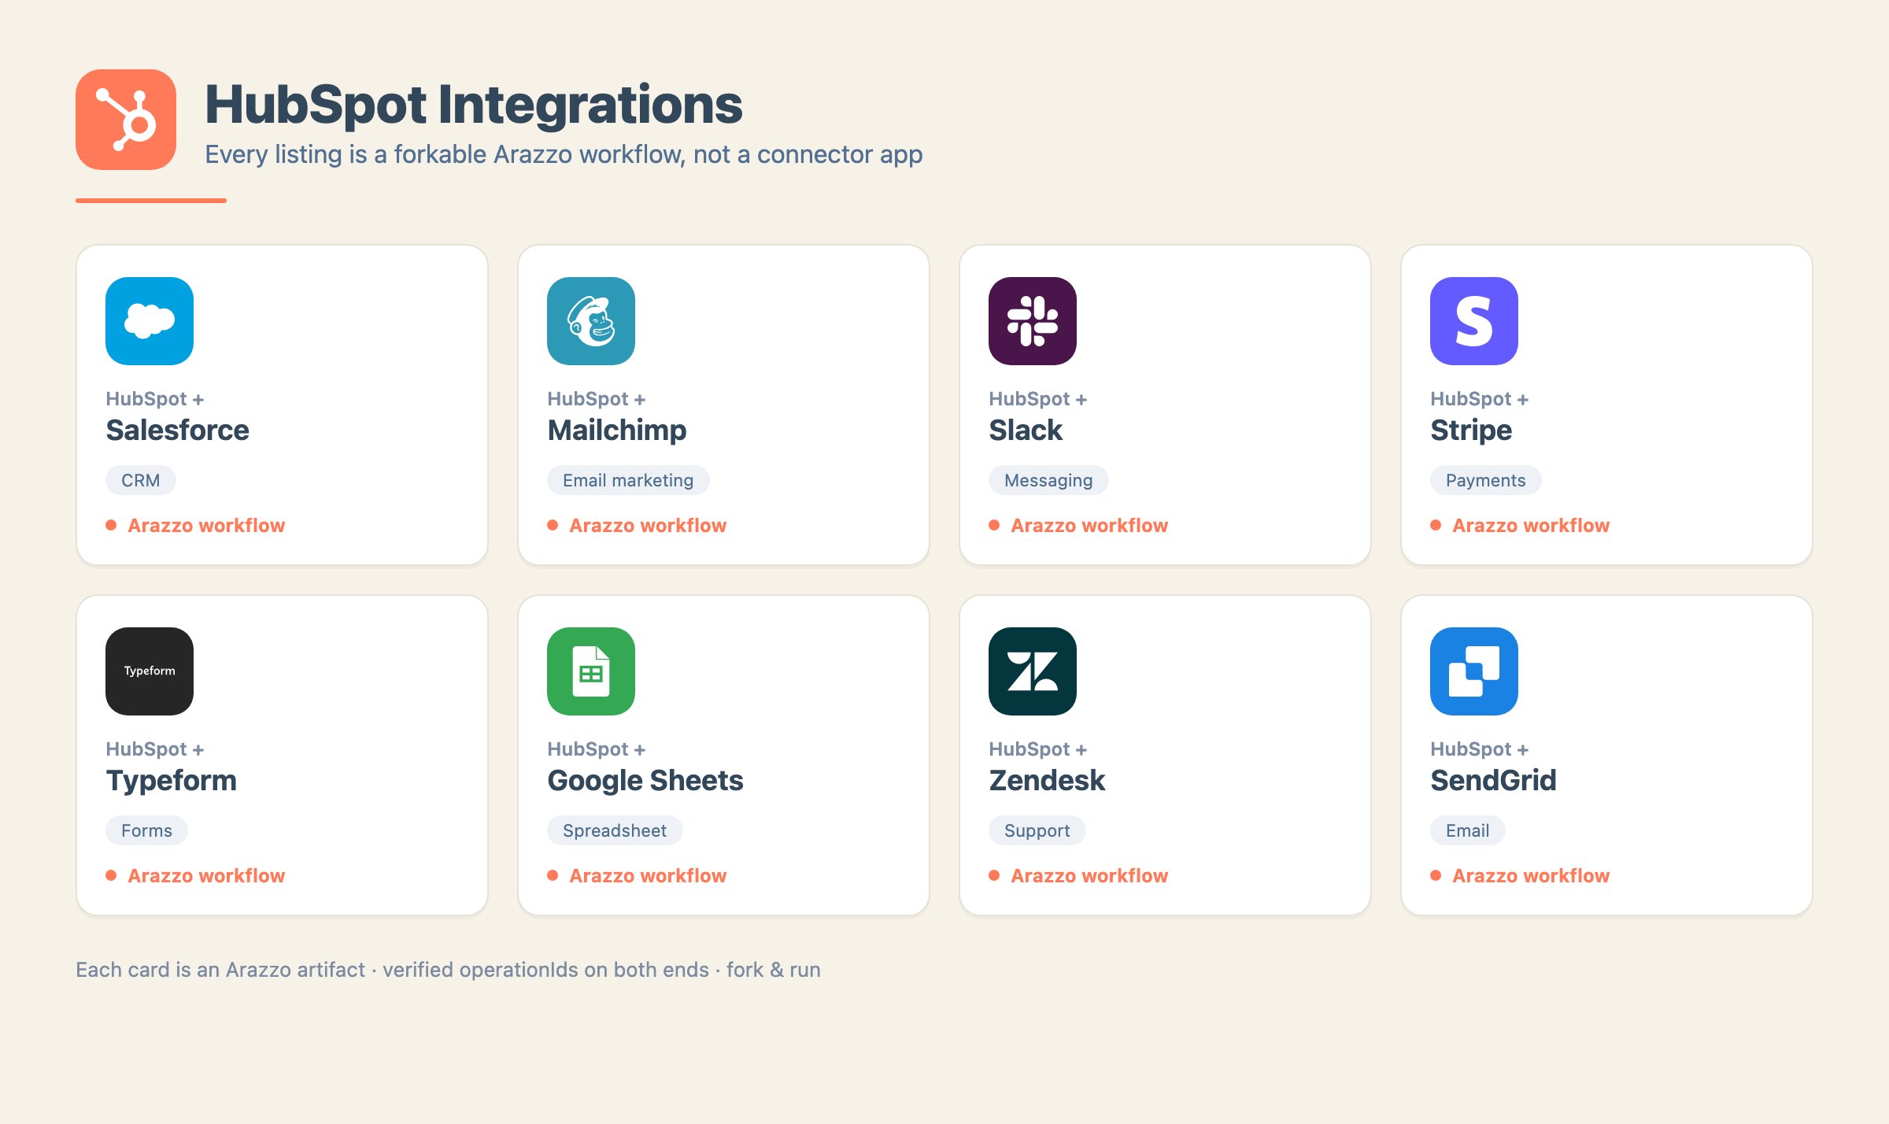Select the Mailchimp monkey app icon
Viewport: 1889px width, 1124px height.
point(591,321)
